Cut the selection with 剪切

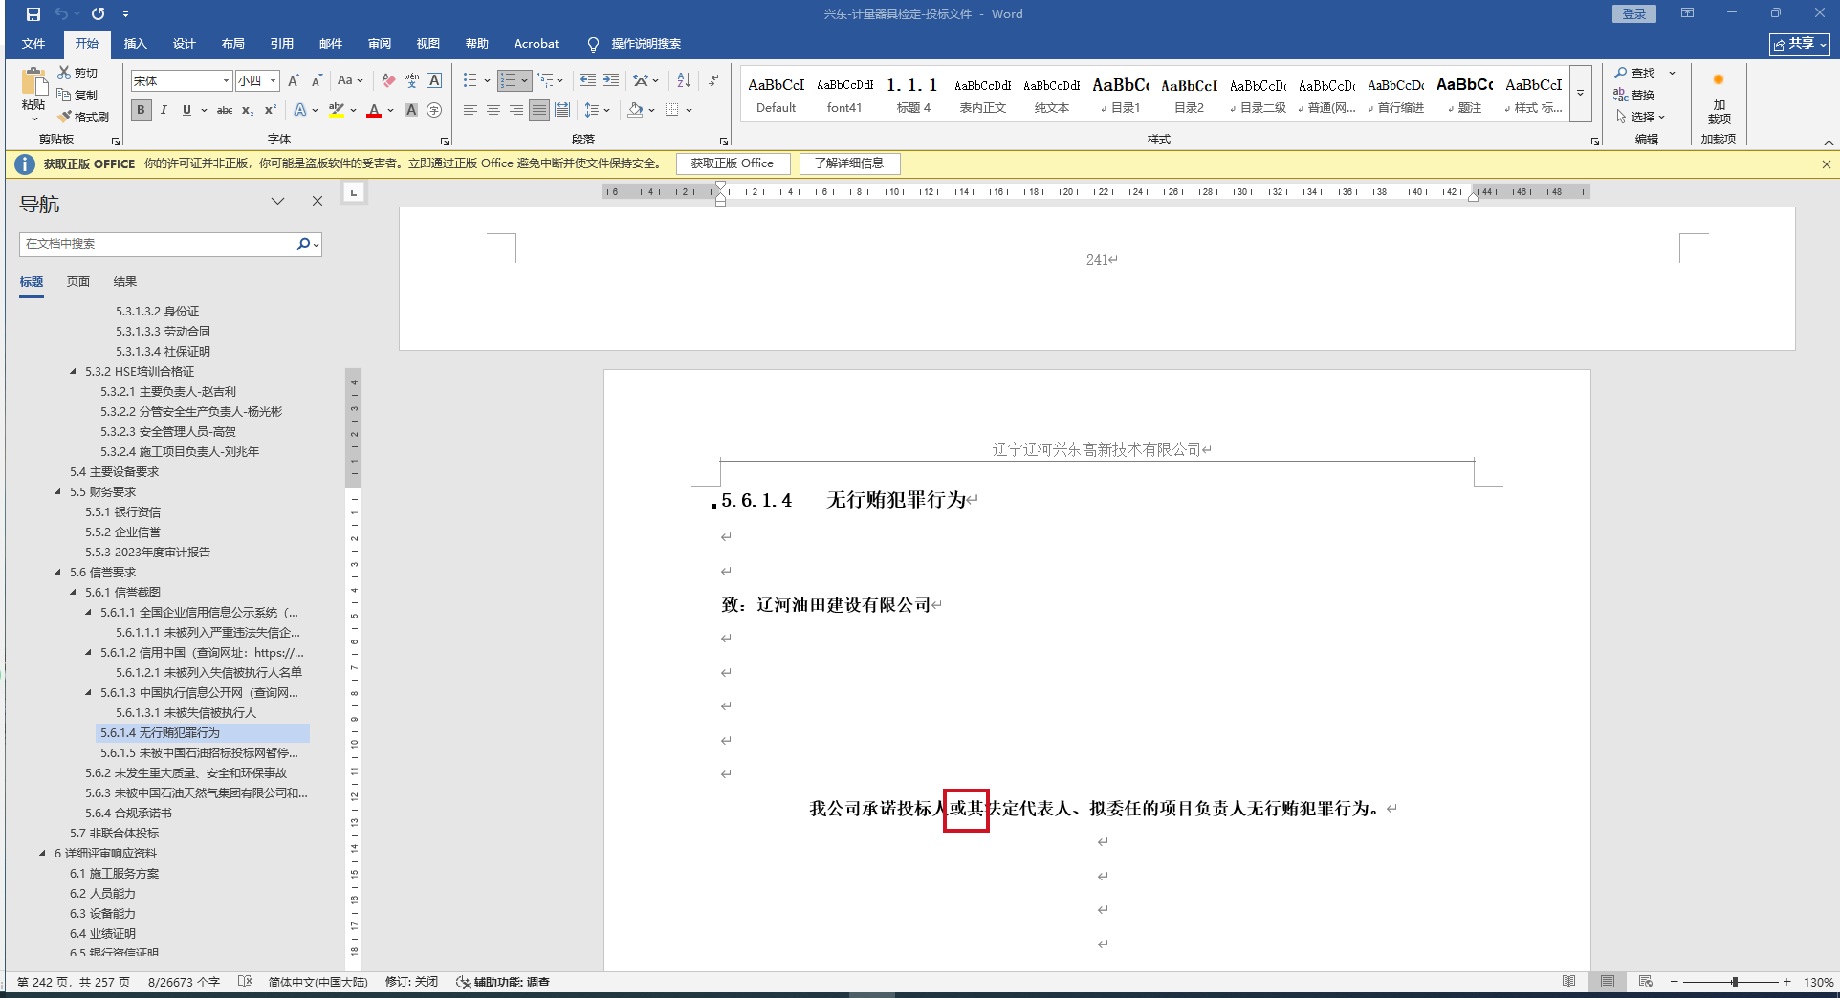[x=77, y=73]
